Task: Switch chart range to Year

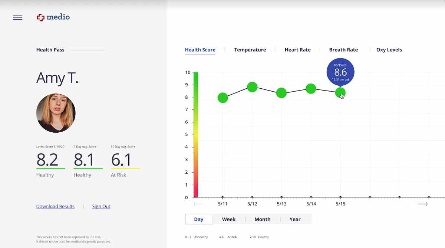Action: (295, 219)
